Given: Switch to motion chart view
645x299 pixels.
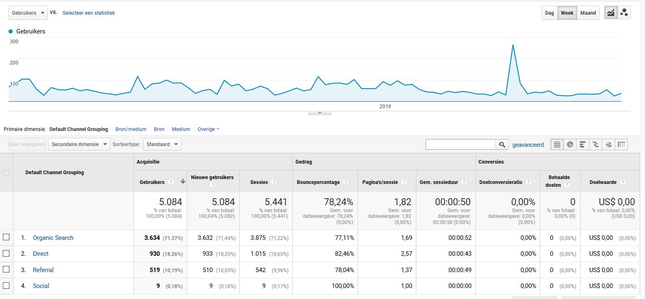Looking at the screenshot, I should pyautogui.click(x=624, y=13).
